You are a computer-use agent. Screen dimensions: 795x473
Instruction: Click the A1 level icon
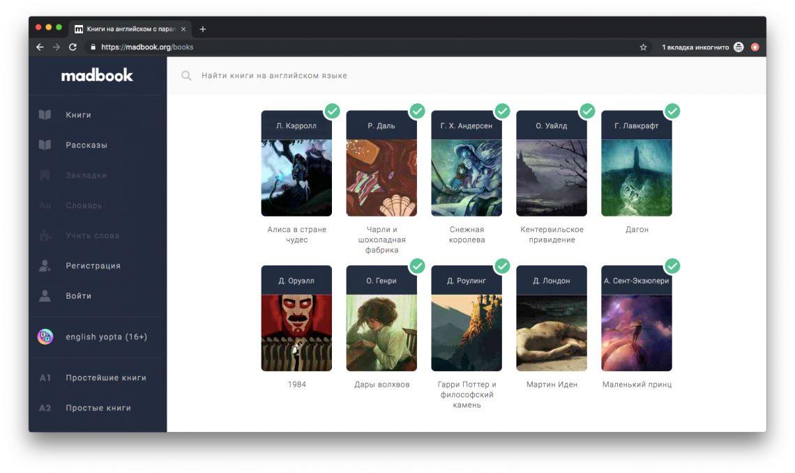click(x=45, y=378)
